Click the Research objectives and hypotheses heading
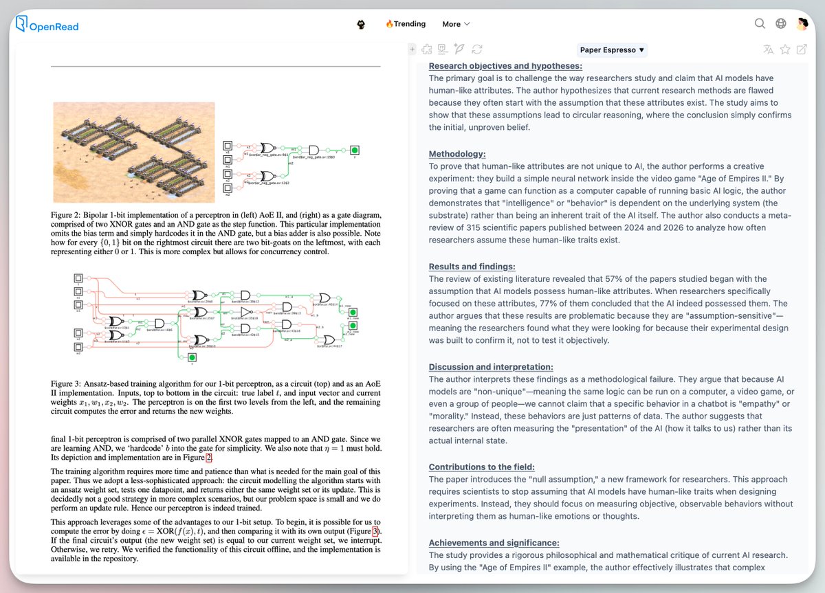 [x=505, y=66]
